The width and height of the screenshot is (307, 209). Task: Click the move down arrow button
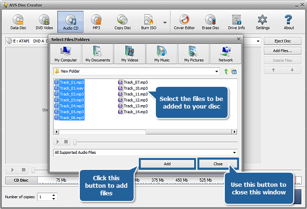click(292, 70)
